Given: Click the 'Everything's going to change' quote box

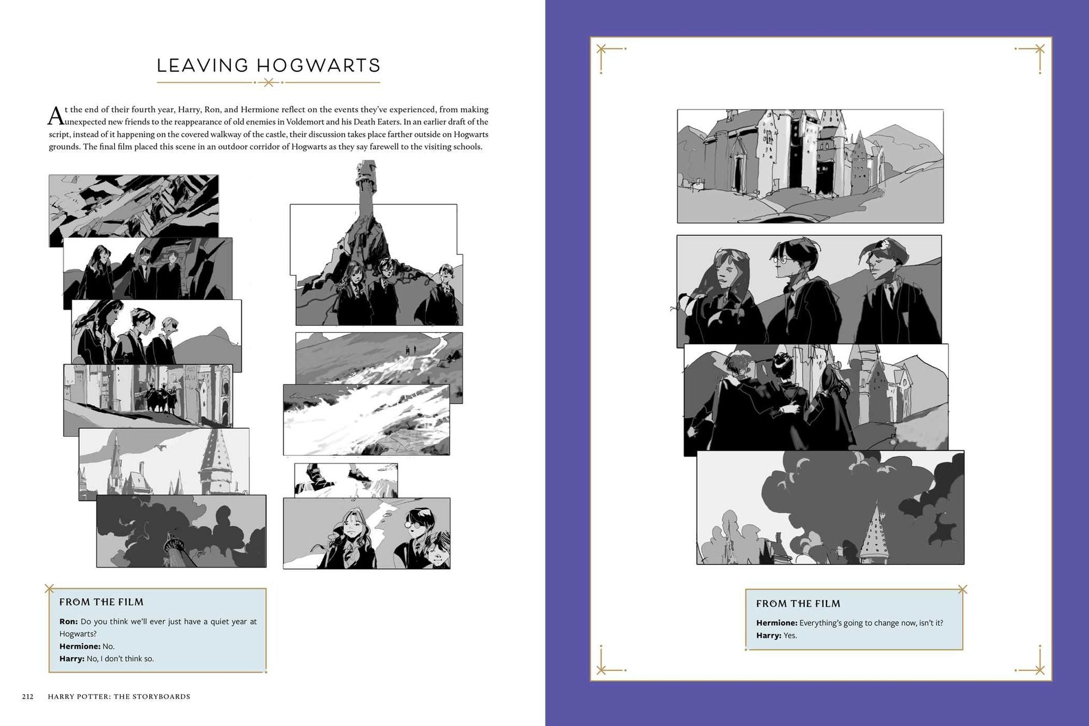Looking at the screenshot, I should click(854, 620).
